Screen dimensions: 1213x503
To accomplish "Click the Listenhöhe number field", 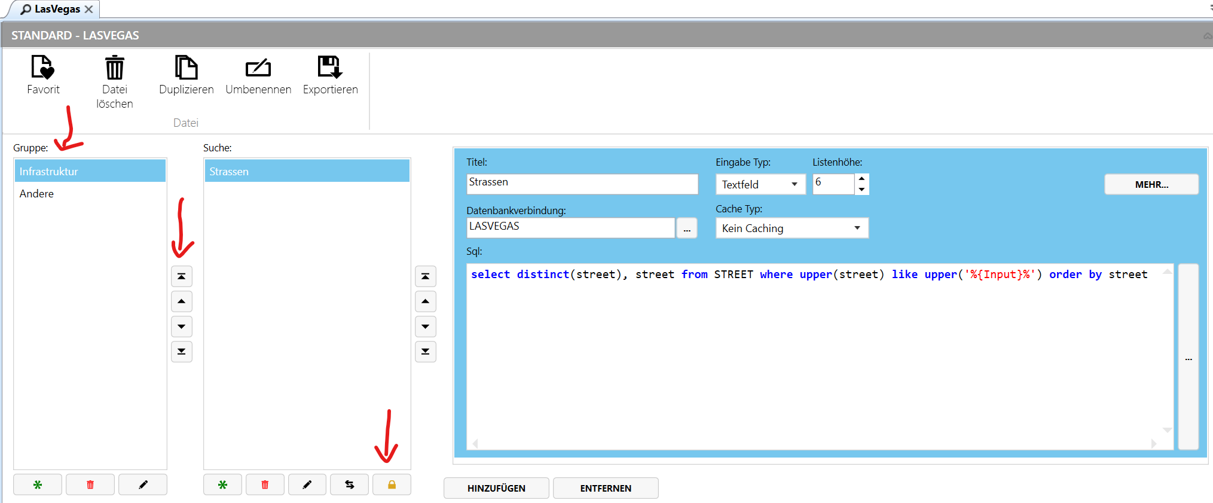I will [833, 184].
